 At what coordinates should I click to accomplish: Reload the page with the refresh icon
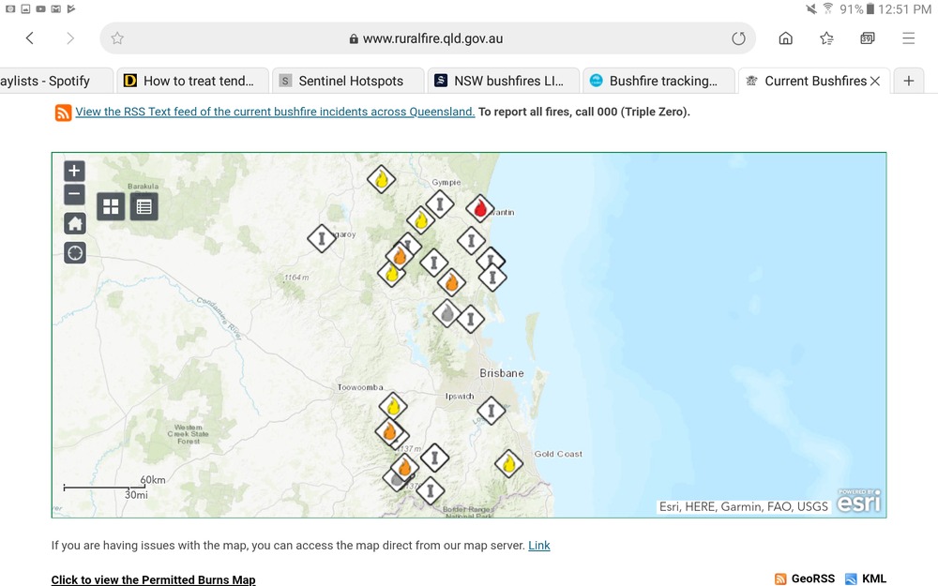coord(738,38)
